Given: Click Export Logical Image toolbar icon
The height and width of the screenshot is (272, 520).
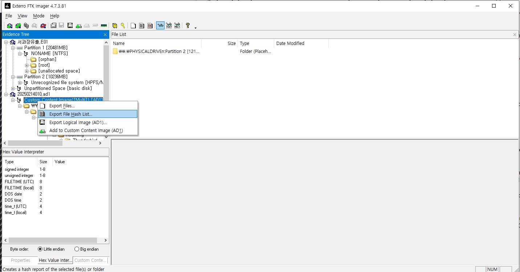Looking at the screenshot, I should [x=70, y=25].
